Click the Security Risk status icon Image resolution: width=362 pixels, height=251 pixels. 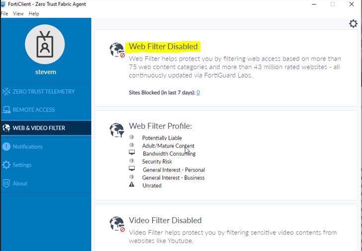pyautogui.click(x=131, y=161)
